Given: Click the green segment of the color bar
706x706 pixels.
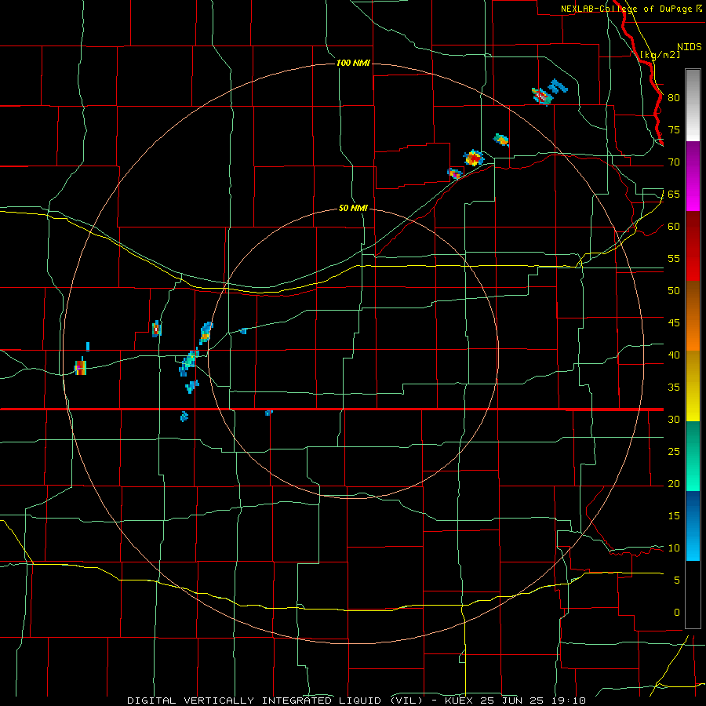Looking at the screenshot, I should tap(693, 456).
